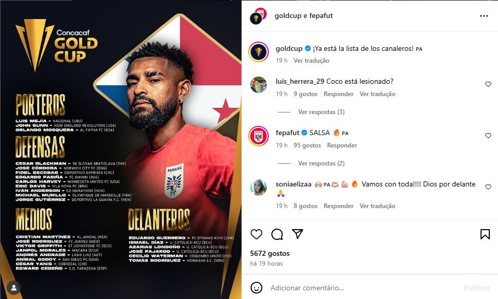Open emoji picker in comment box
The width and height of the screenshot is (498, 299).
(x=256, y=288)
